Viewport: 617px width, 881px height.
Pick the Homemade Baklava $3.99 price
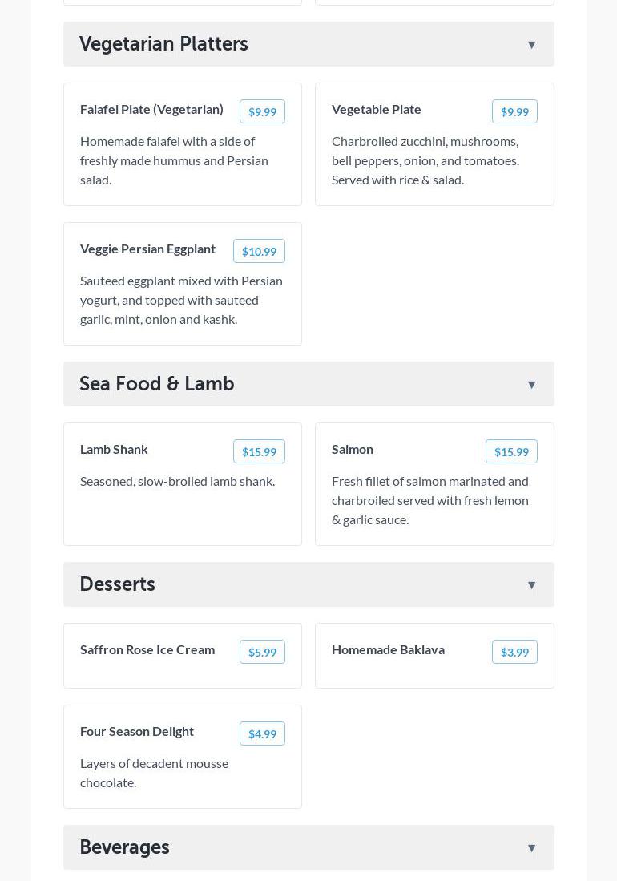pos(514,652)
